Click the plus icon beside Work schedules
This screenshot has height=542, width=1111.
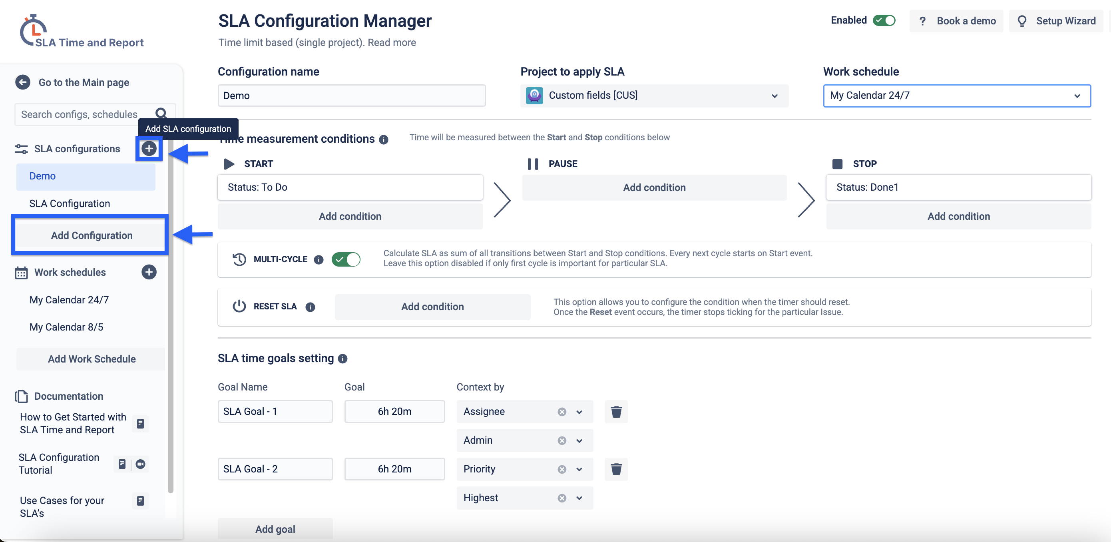click(x=149, y=272)
